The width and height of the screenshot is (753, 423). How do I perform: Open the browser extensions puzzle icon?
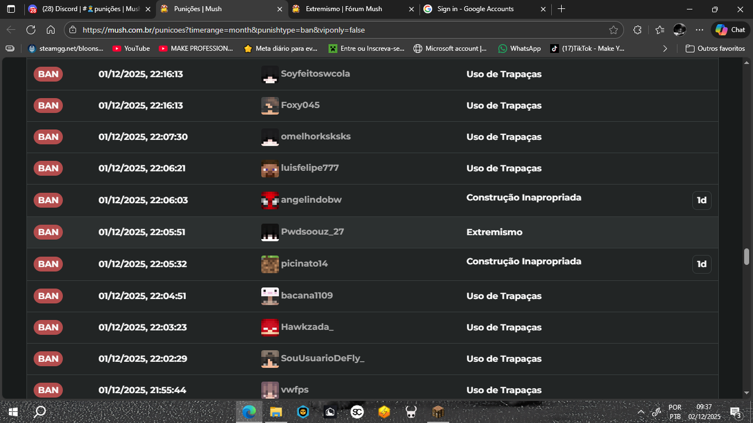pyautogui.click(x=637, y=30)
